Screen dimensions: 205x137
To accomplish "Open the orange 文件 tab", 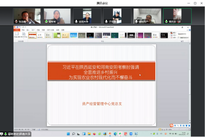I will [17, 30].
